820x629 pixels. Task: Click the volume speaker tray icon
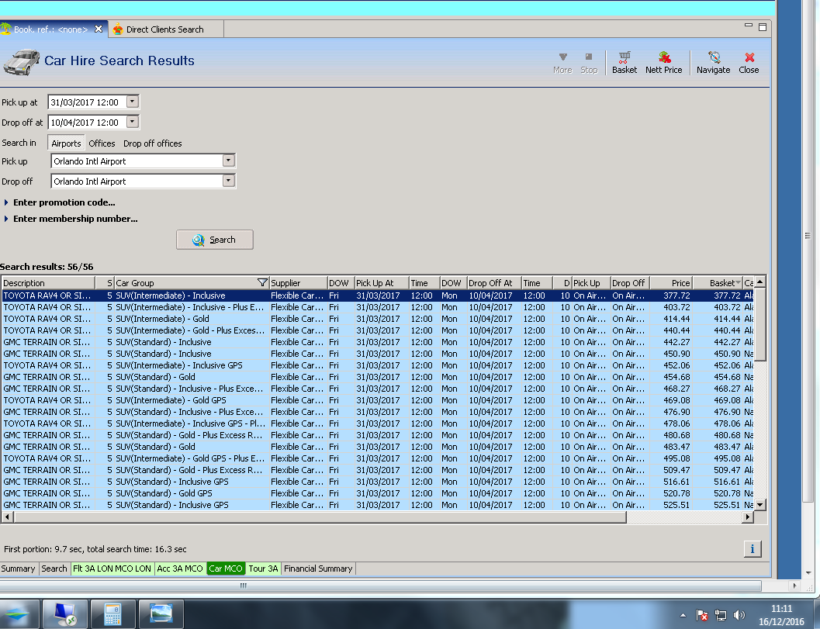(739, 615)
